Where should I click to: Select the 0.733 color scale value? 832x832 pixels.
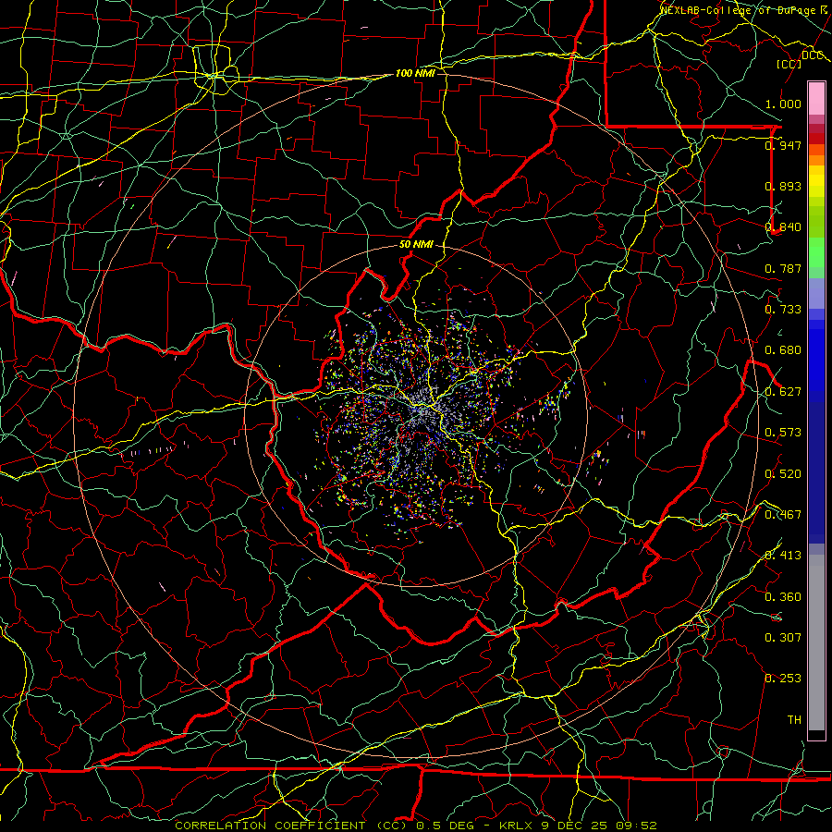point(783,310)
